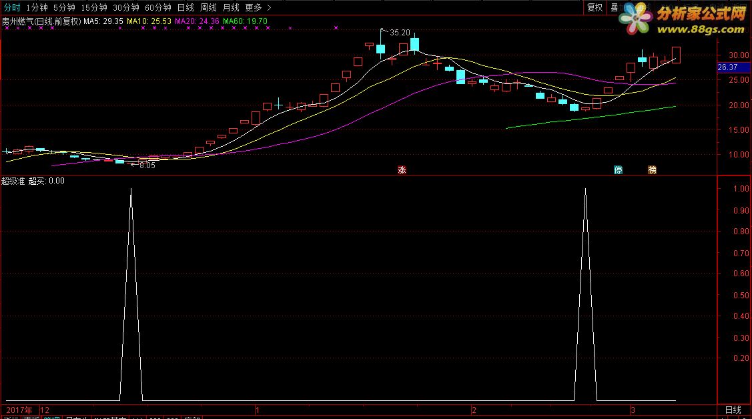Click the month 12 marker on time axis

(x=45, y=410)
